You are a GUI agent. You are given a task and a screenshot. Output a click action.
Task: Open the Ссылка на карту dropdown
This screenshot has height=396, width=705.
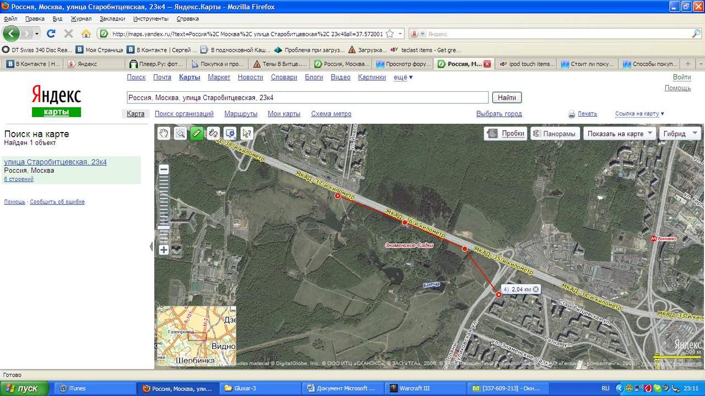(x=639, y=114)
